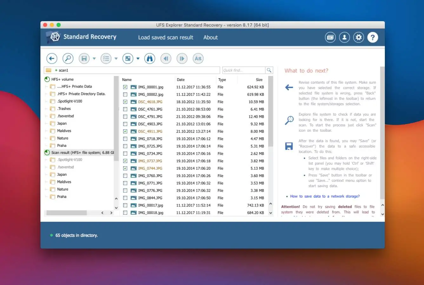Uncheck the DSC_4911.JPG checkbox
This screenshot has height=285, width=424.
point(125,131)
